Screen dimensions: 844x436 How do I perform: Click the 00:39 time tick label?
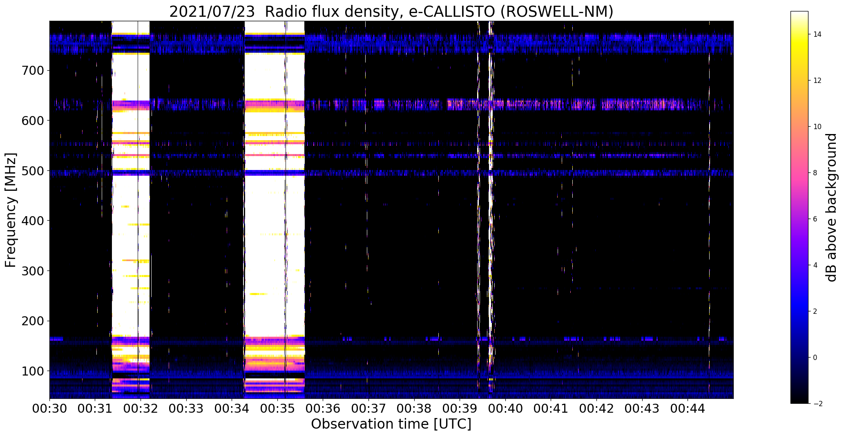[460, 409]
